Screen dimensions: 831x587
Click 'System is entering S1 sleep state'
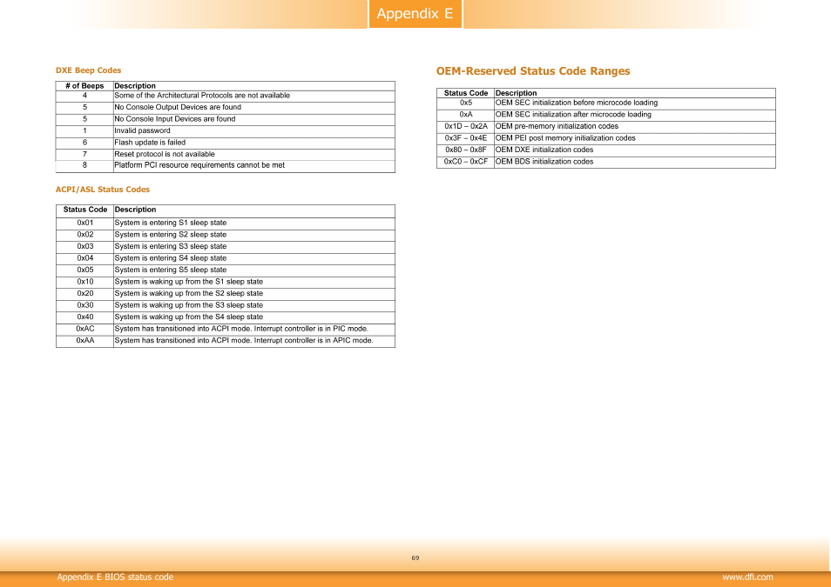170,223
